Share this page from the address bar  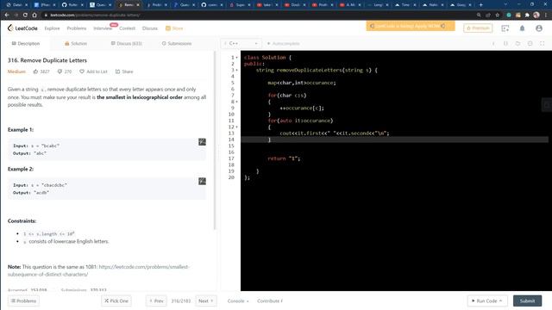click(488, 15)
